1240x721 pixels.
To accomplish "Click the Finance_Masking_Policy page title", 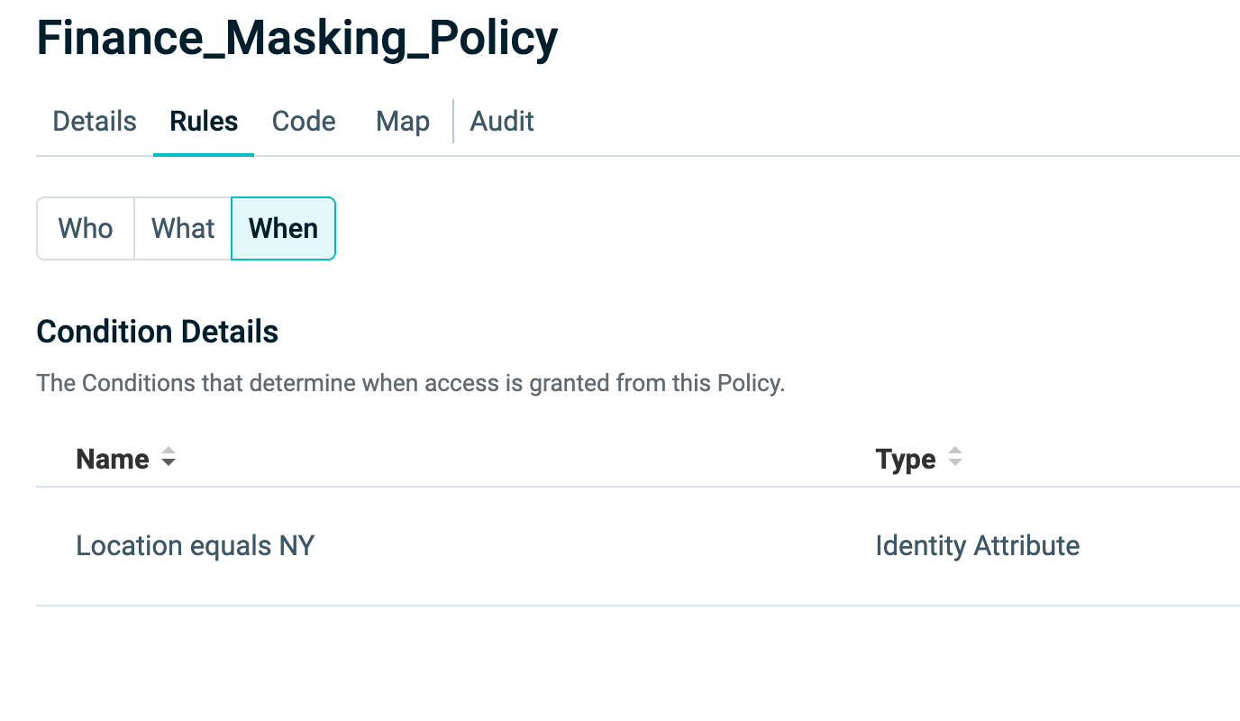I will pos(296,40).
